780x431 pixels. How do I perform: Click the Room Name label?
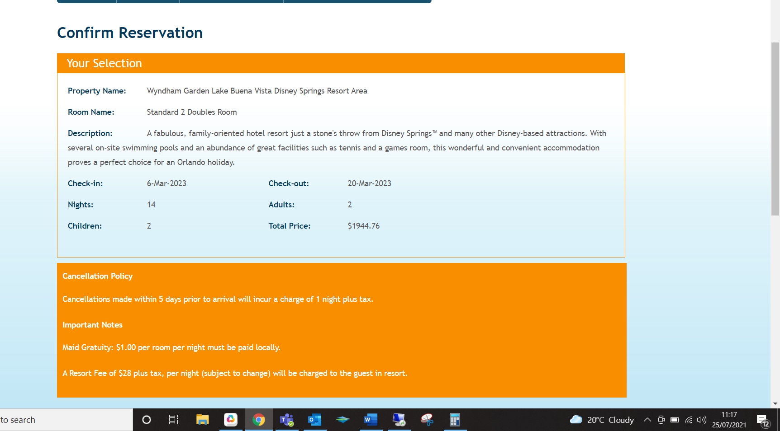point(91,112)
